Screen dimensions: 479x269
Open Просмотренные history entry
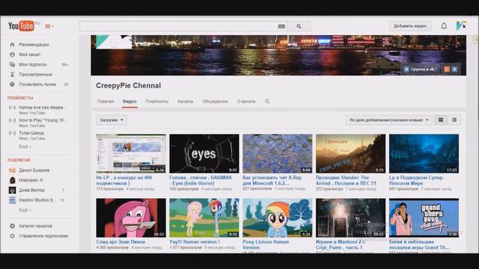click(x=35, y=75)
